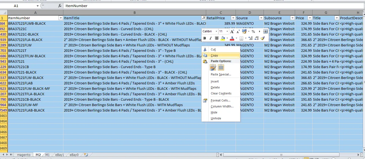Apply Comma Style from mini toolbar
The height and width of the screenshot is (159, 365).
click(259, 31)
